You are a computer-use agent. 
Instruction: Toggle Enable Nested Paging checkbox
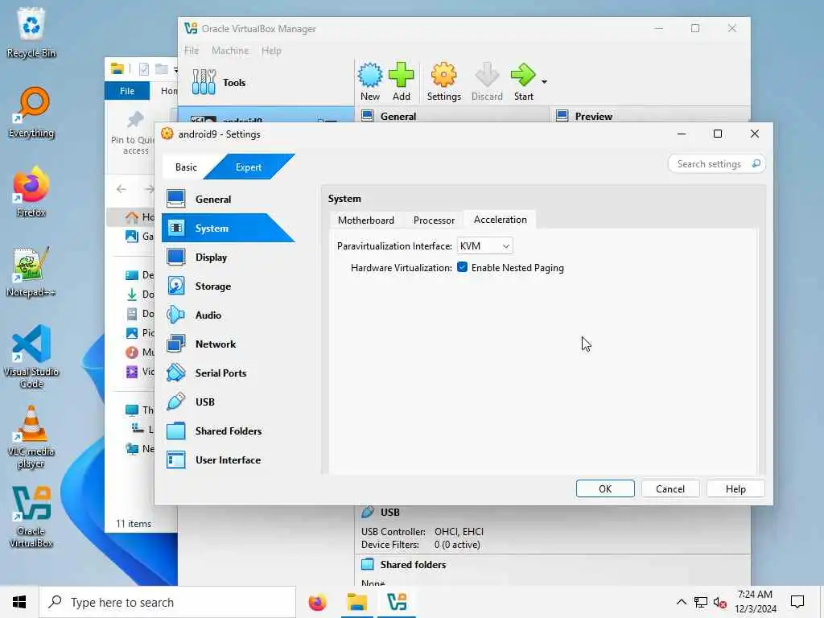tap(462, 267)
